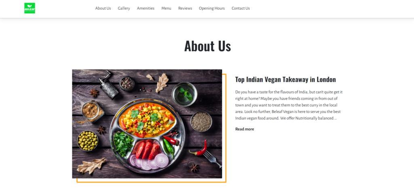Open the Contact Us link
The height and width of the screenshot is (193, 414).
click(x=241, y=8)
